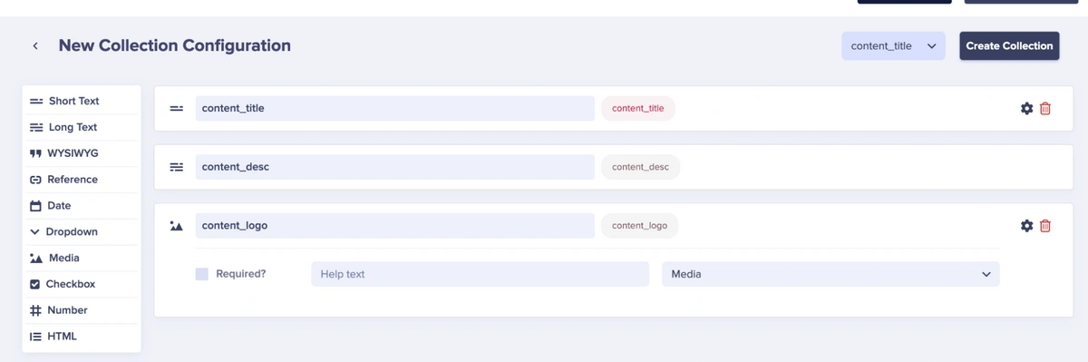
Task: Add a Short Text field
Action: point(82,101)
